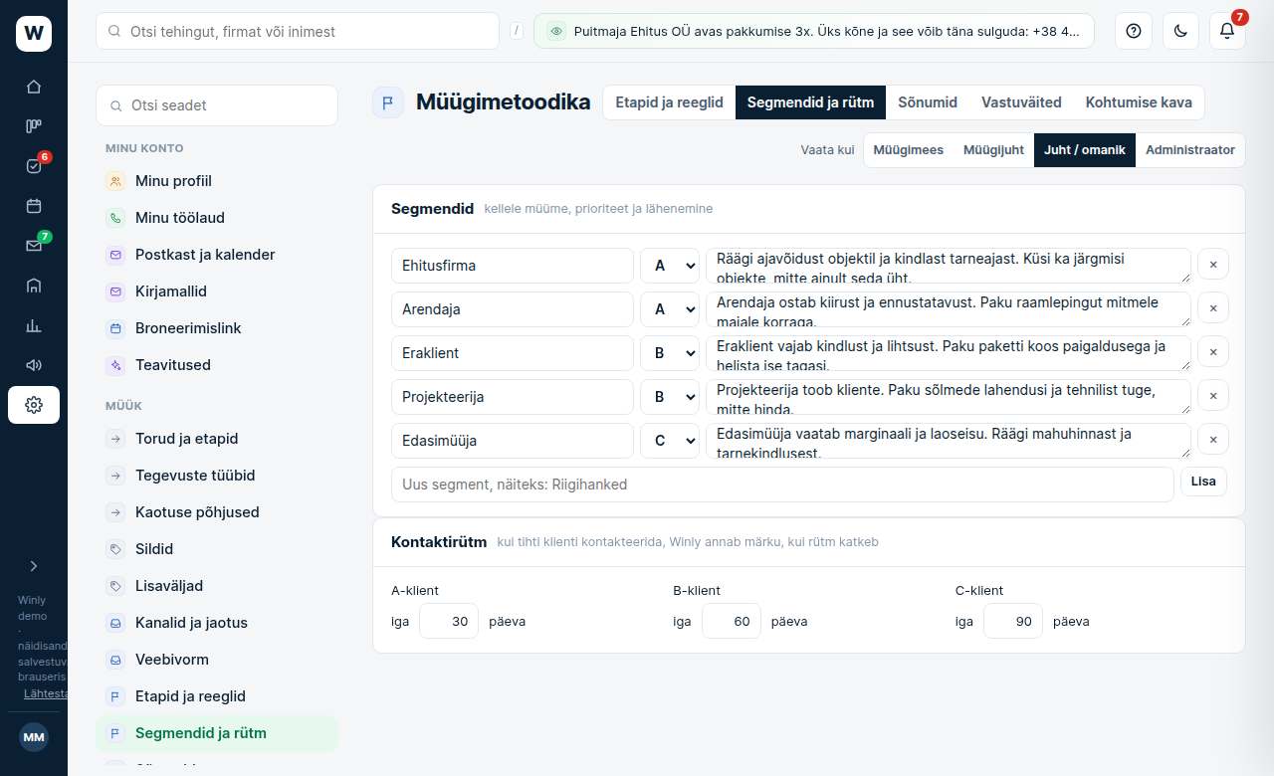Remove the Ehitusfirma segment with its × button

(1213, 265)
